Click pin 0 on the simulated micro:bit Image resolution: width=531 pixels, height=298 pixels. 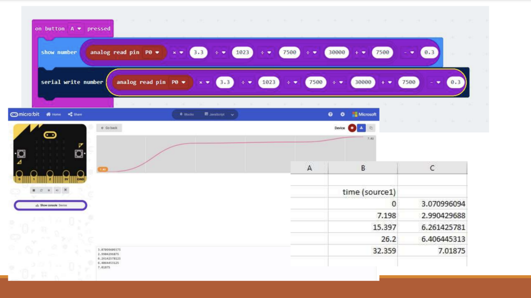(19, 176)
